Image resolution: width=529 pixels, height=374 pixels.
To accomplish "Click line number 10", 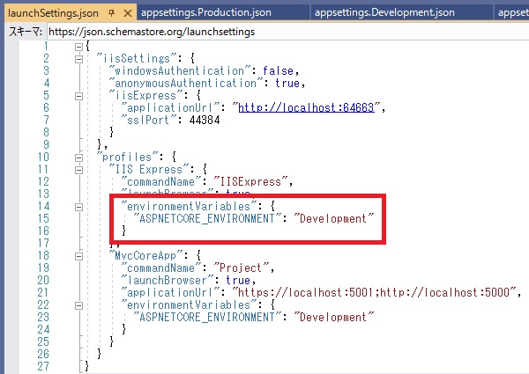I will click(43, 158).
